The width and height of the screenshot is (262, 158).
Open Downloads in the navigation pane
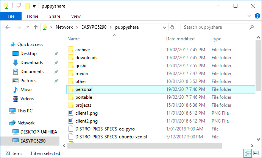click(31, 63)
